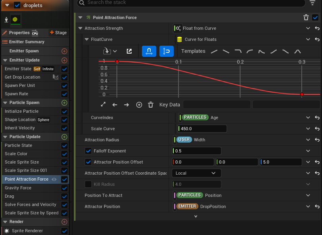Image resolution: width=322 pixels, height=235 pixels.
Task: Click the horizontal snapping magnet icon in curve editor
Action: [149, 51]
